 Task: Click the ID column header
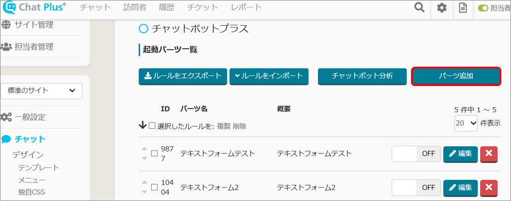[165, 109]
